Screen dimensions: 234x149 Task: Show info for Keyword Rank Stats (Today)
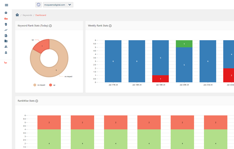[50, 26]
